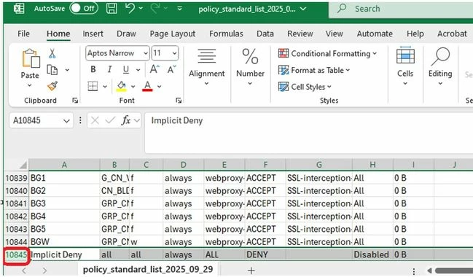The image size is (473, 277).
Task: Open the Undo history dropdown
Action: point(141,9)
